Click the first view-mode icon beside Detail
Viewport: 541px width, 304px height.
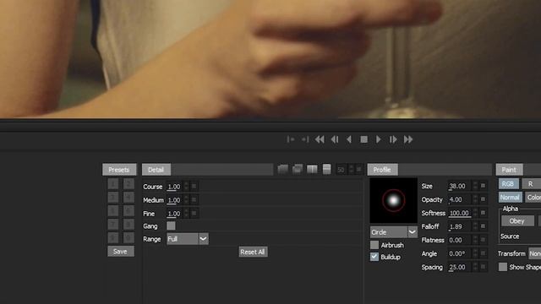point(283,169)
